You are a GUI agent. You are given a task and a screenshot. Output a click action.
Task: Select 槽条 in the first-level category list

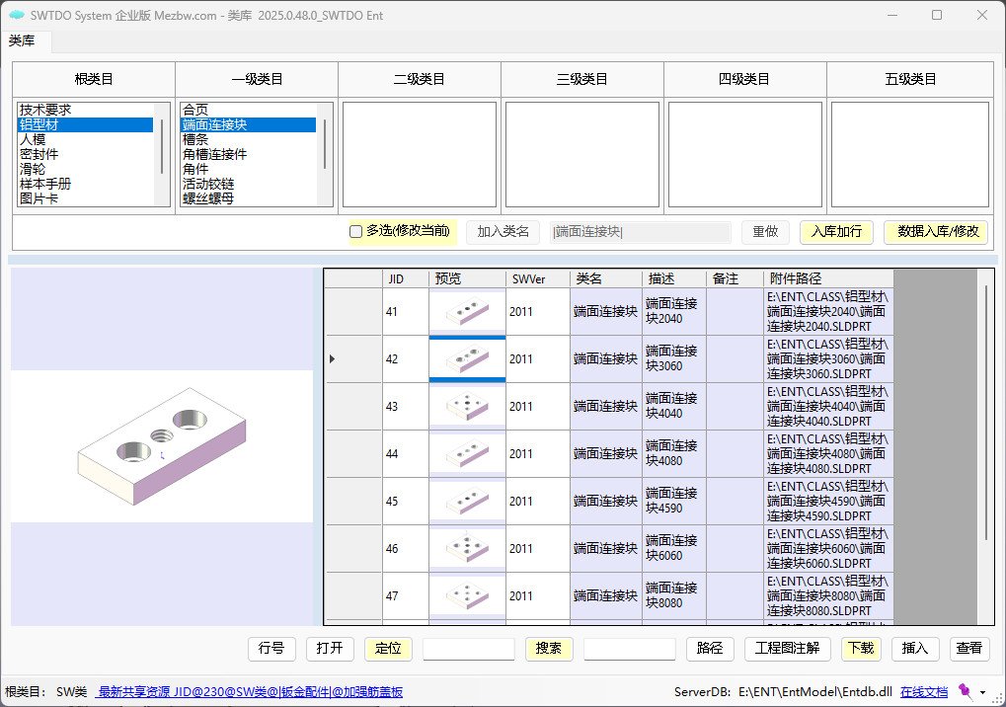pos(195,140)
